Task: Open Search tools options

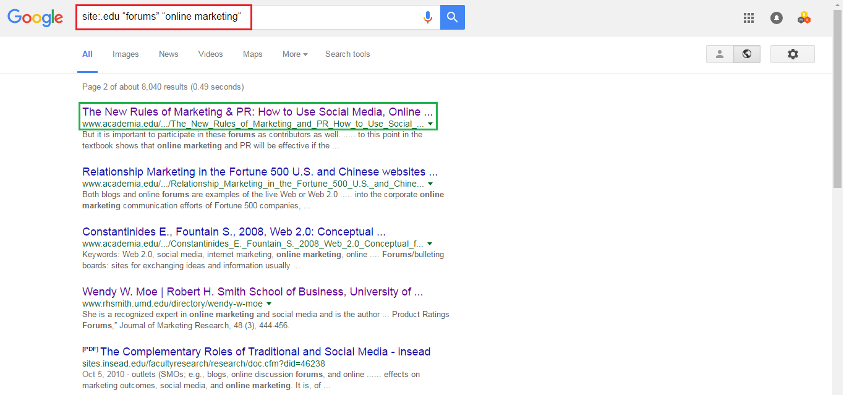Action: pyautogui.click(x=347, y=54)
